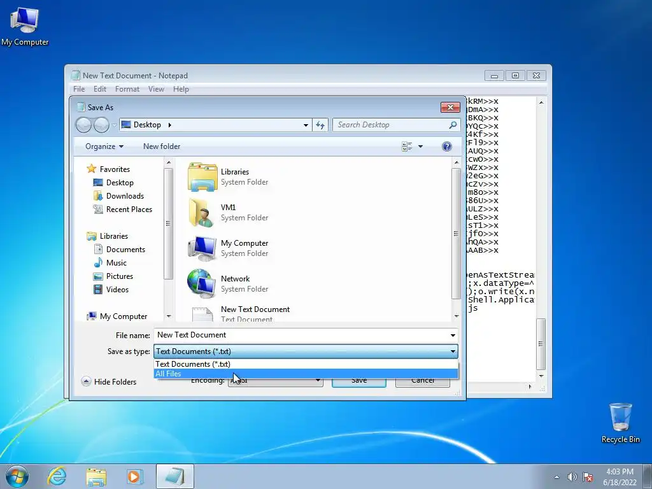Expand the Desktop breadcrumb arrow
The image size is (652, 489).
pos(169,125)
